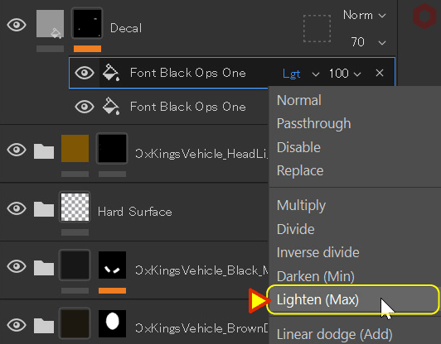This screenshot has height=344, width=441.
Task: Click the fill icon of selected Font Black Ops One effect
Action: tap(111, 73)
